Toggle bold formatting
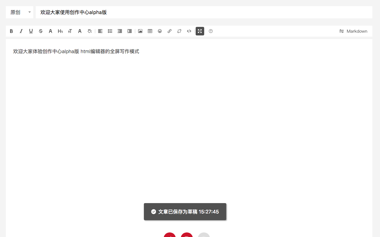Screen dimensions: 380x237 (11, 31)
